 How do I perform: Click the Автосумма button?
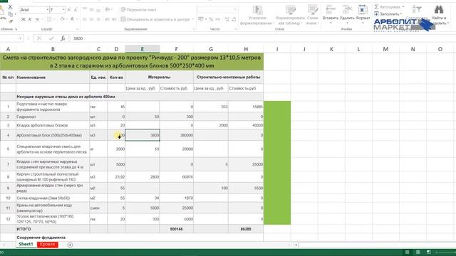click(x=387, y=6)
